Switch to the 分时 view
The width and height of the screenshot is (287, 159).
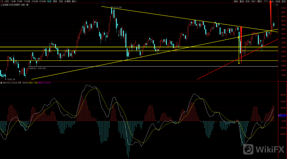(x=7, y=1)
